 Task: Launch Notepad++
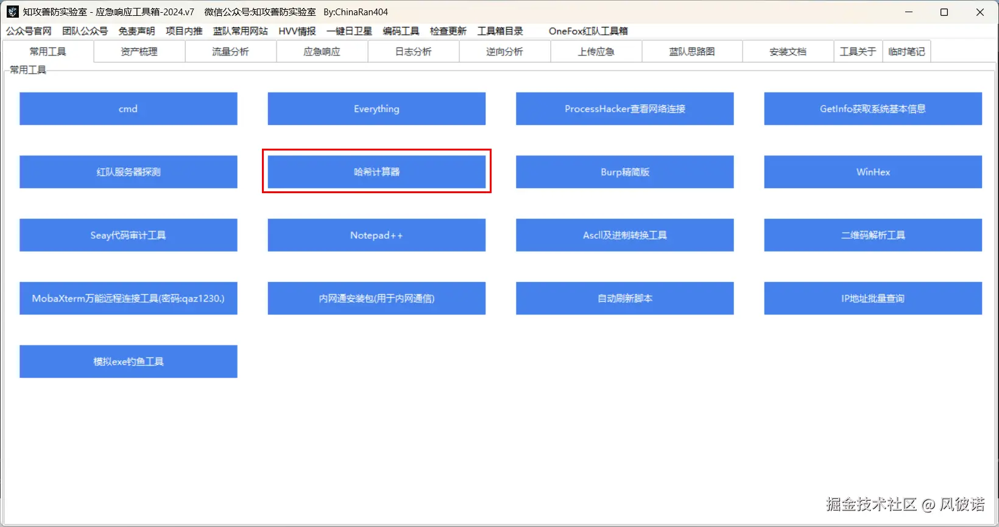click(376, 235)
